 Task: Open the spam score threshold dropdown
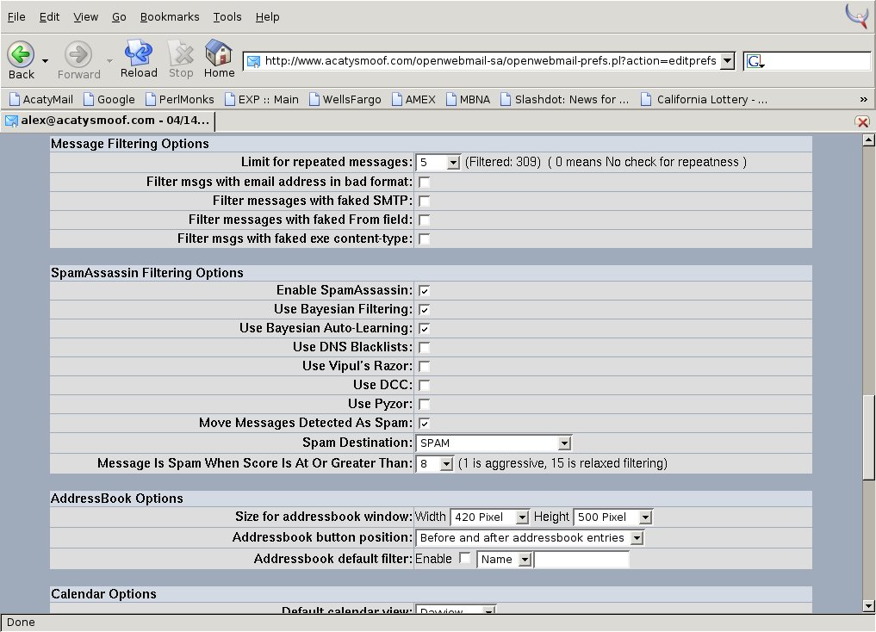pos(434,464)
